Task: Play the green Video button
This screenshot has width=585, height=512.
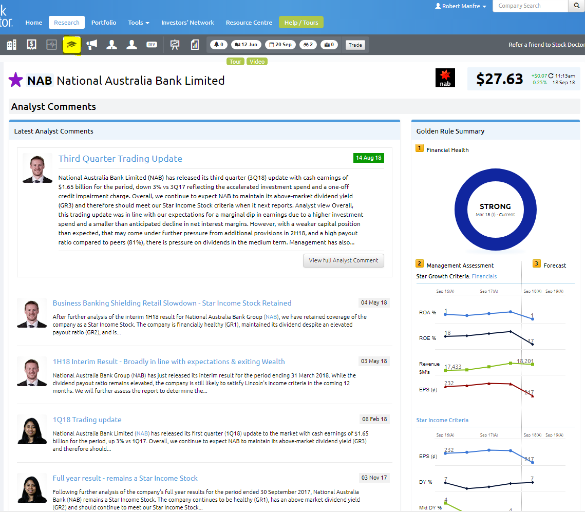Action: click(257, 62)
